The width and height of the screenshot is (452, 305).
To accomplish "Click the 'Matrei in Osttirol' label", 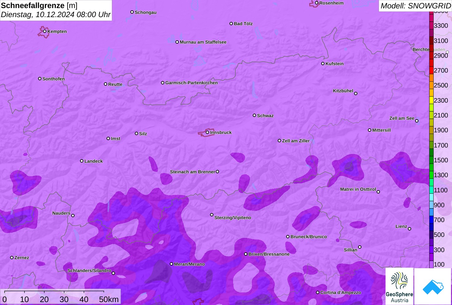I will pos(358,189).
